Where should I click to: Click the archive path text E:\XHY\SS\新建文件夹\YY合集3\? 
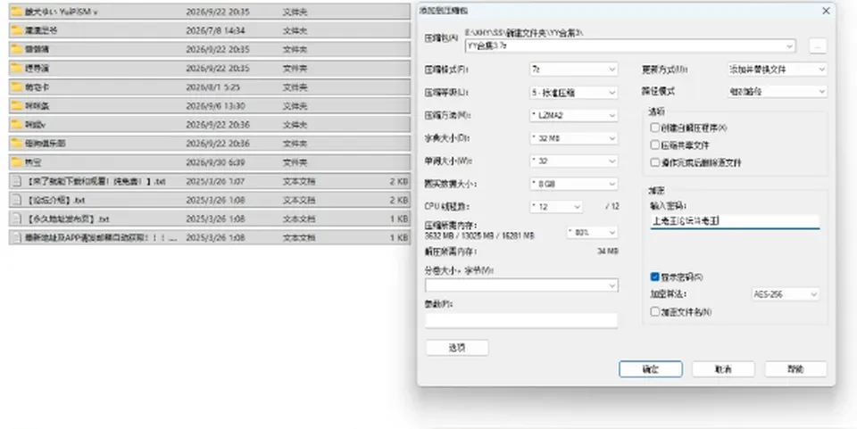(x=524, y=33)
